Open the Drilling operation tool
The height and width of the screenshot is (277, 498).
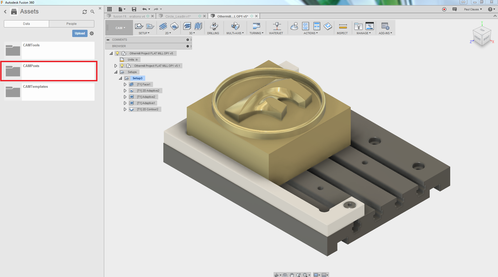click(x=214, y=26)
